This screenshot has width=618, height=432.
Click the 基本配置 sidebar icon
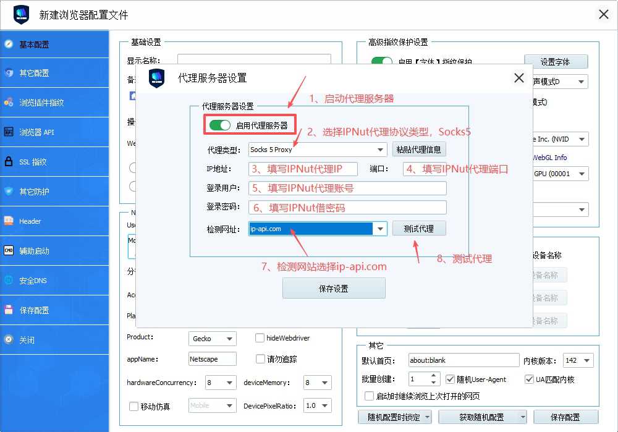(9, 44)
